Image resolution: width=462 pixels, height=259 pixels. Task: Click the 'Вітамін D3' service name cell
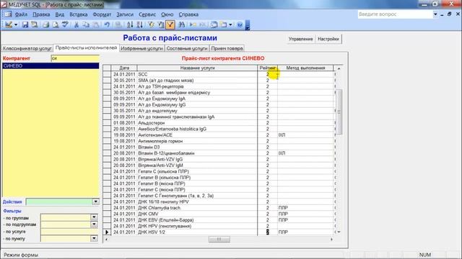(197, 147)
